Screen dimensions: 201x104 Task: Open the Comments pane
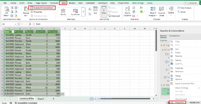click(191, 3)
